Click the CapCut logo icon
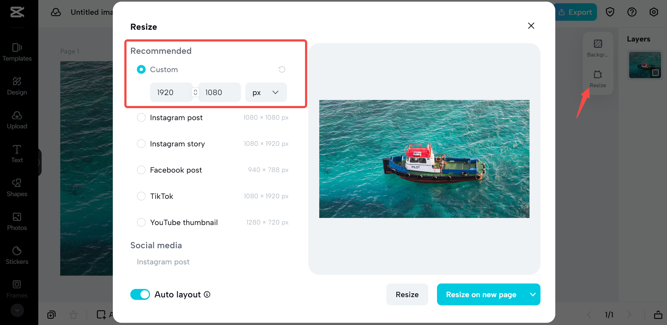The width and height of the screenshot is (667, 325). 17,12
